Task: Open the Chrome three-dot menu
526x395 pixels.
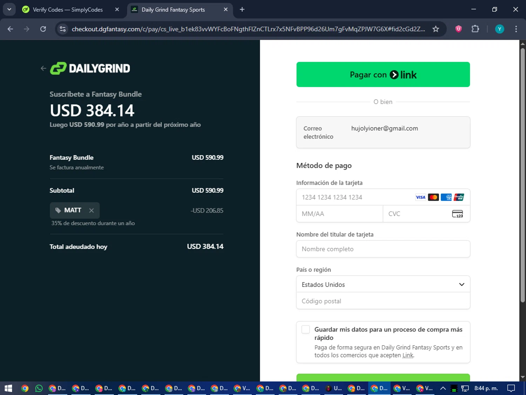Action: [516, 29]
